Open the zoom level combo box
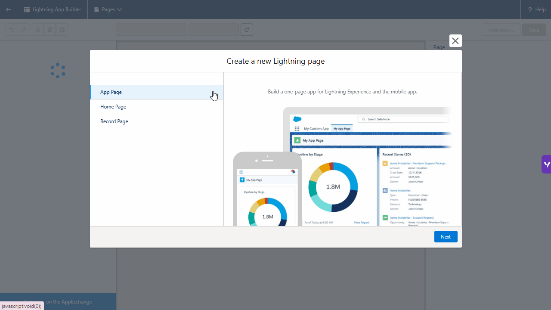This screenshot has height=310, width=551. (x=214, y=30)
